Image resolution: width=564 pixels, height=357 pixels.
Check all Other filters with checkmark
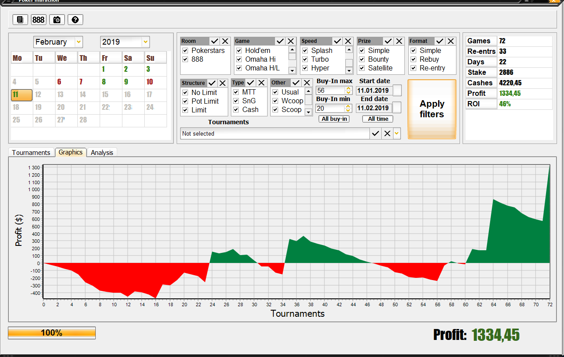click(x=296, y=83)
